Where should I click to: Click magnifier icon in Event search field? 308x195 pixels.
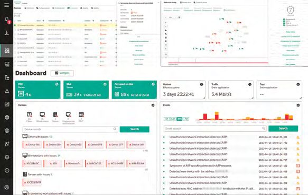[x=264, y=129]
